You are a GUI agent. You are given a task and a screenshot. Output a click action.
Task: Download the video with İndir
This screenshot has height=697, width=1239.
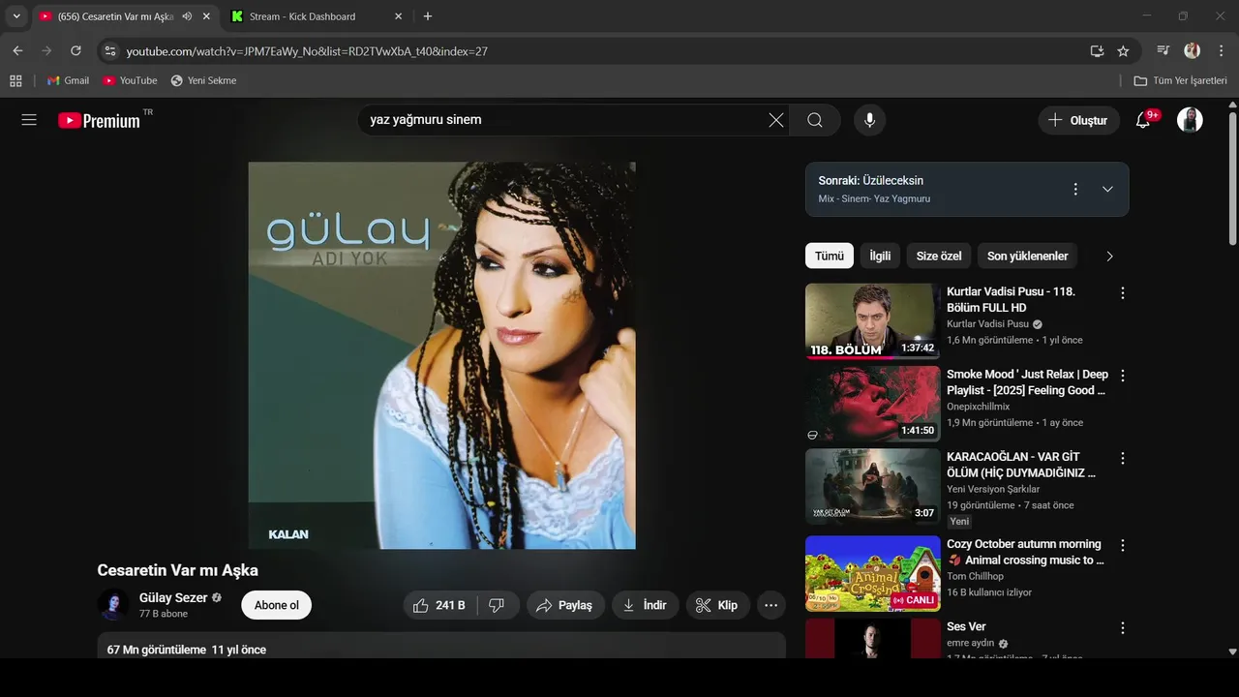[x=645, y=605]
